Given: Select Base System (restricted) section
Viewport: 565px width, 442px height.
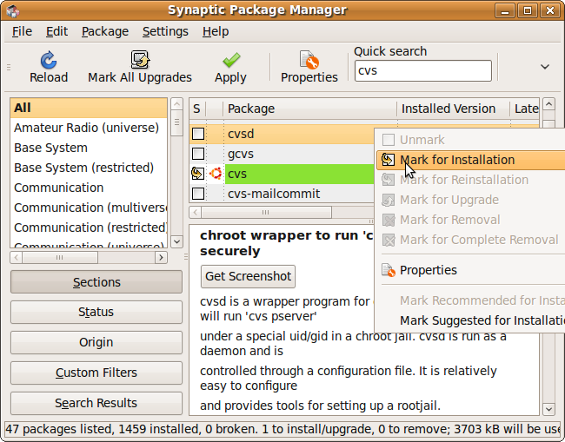Looking at the screenshot, I should click(x=89, y=168).
